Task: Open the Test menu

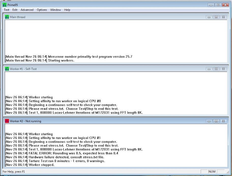Action: coord(7,10)
